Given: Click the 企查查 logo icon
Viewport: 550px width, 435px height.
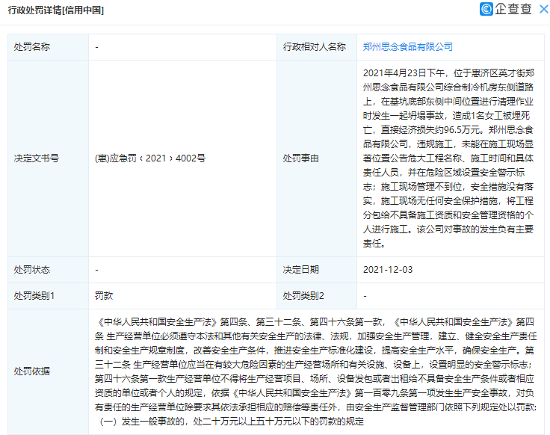Looking at the screenshot, I should pyautogui.click(x=486, y=9).
